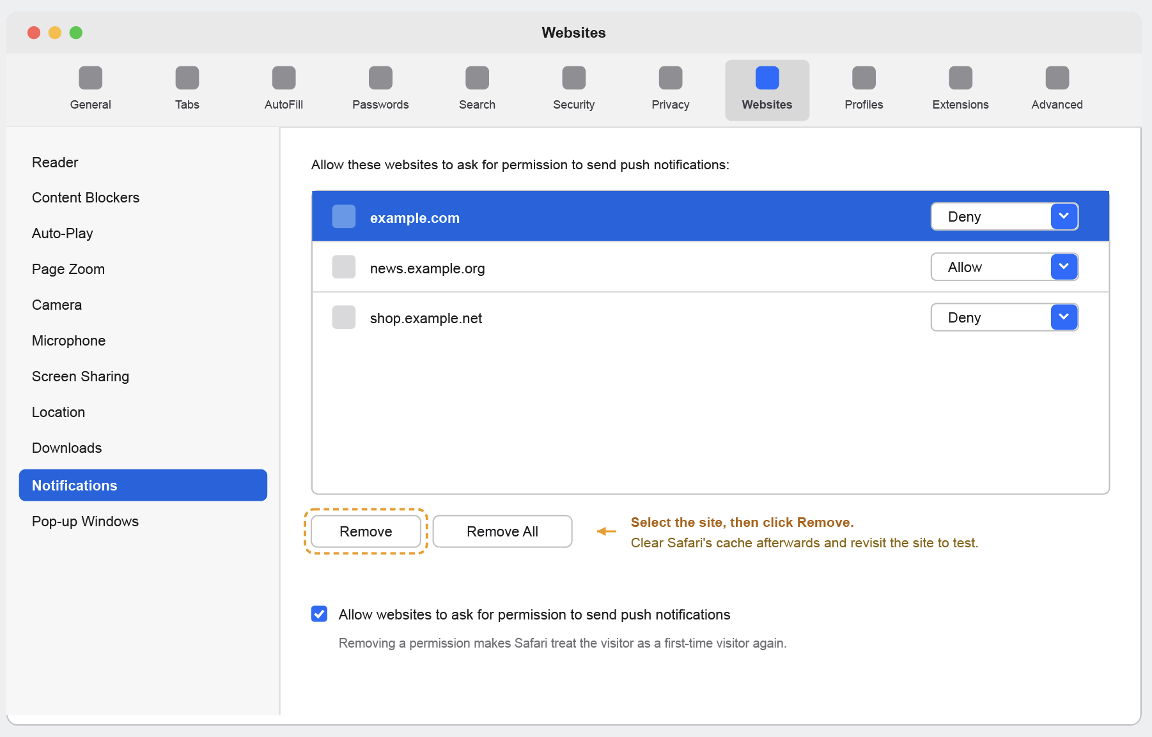Open the shop.example.net Deny dropdown
The image size is (1152, 737).
[1004, 317]
